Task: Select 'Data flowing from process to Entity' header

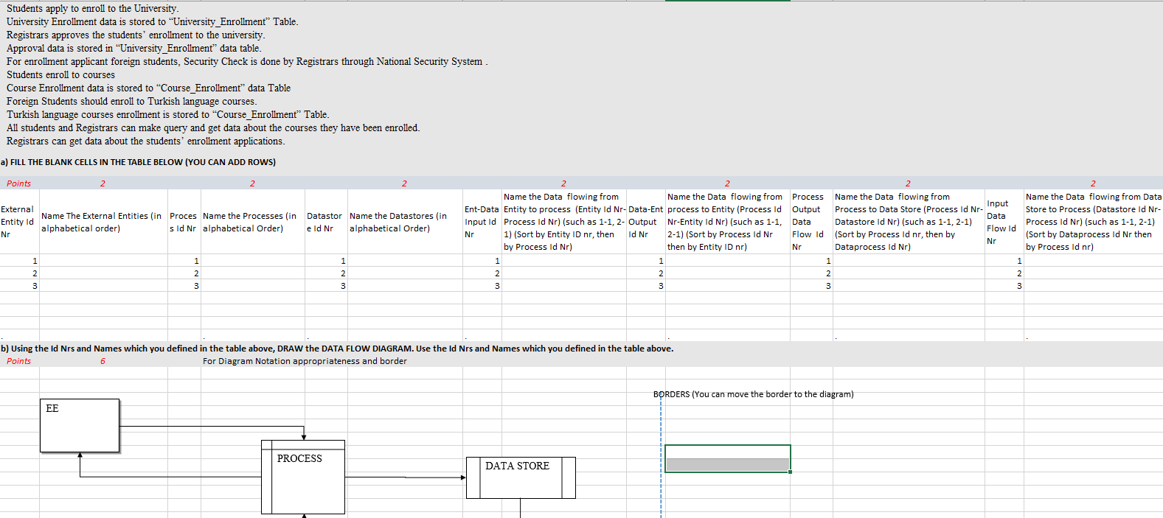Action: coord(727,222)
